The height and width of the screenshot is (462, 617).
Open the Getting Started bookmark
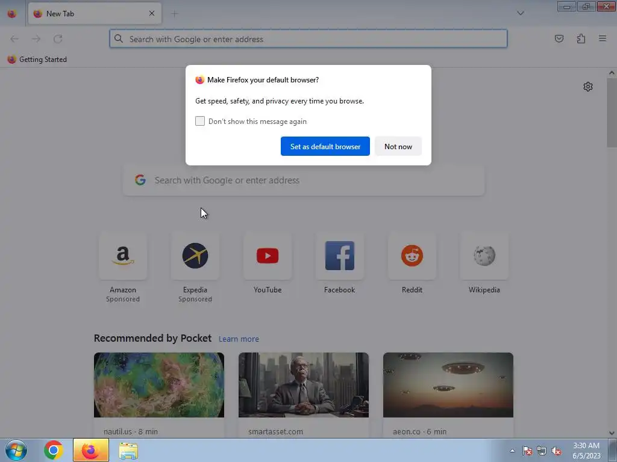click(x=37, y=60)
